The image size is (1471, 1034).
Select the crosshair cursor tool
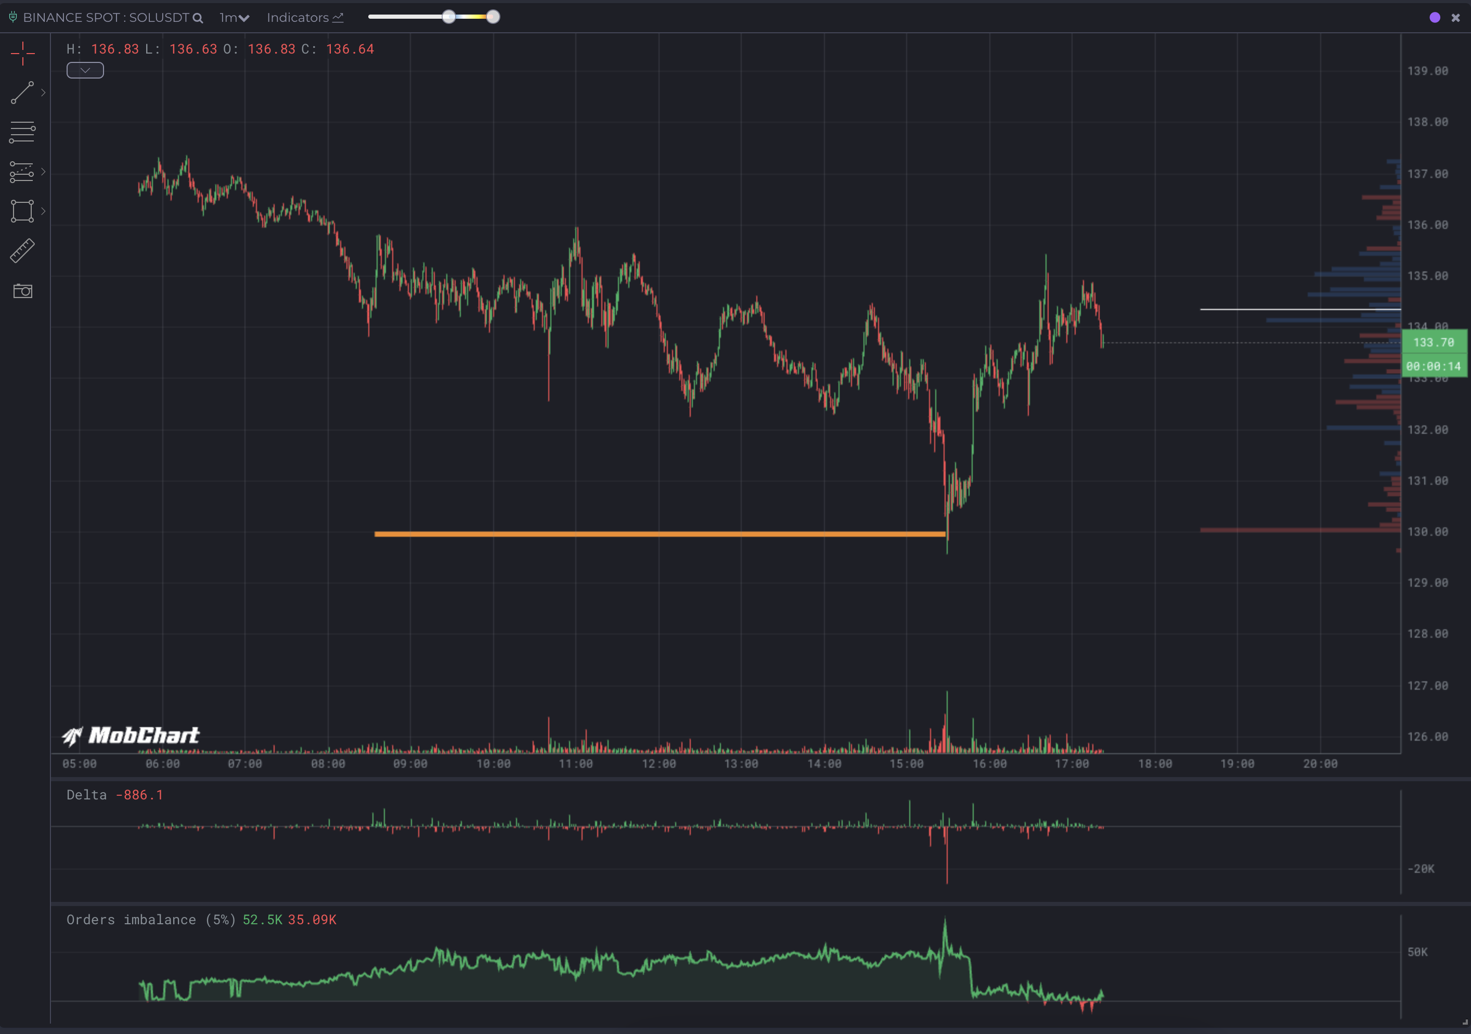coord(22,54)
